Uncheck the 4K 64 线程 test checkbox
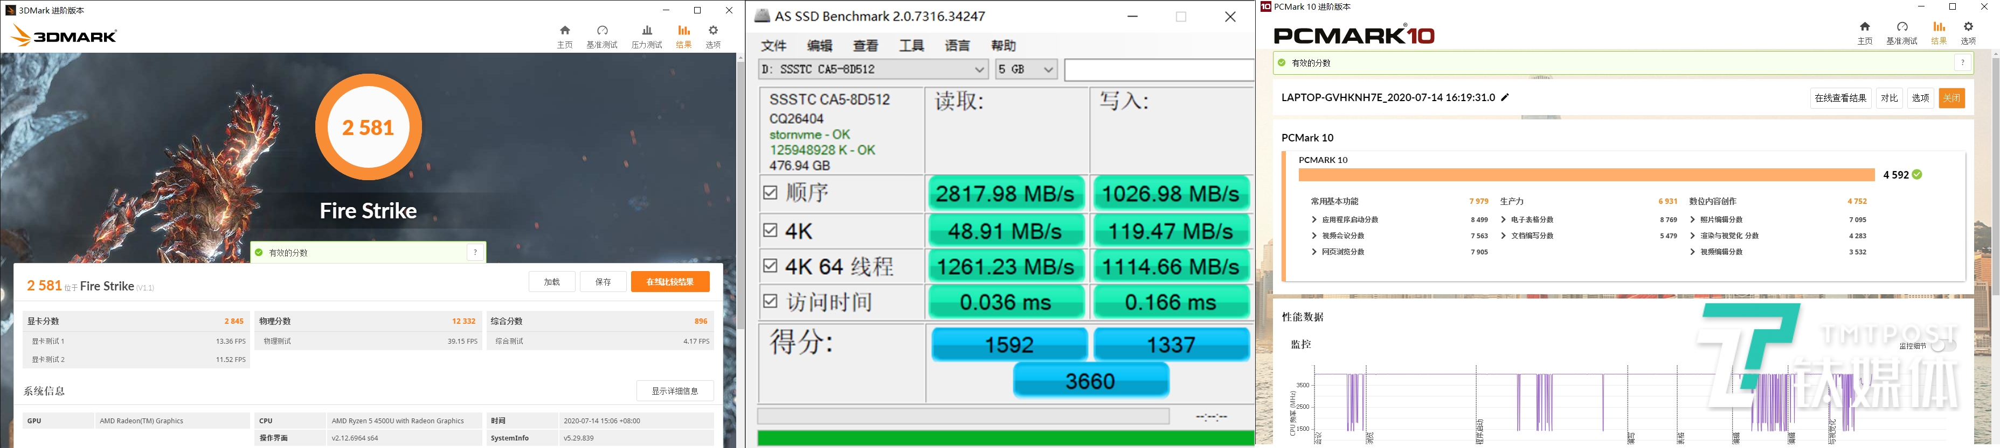This screenshot has height=448, width=2000. tap(770, 266)
